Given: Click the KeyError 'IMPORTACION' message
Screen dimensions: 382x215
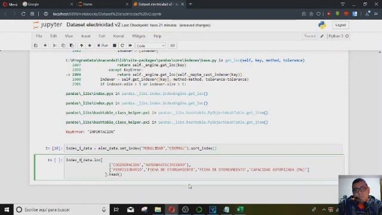Looking at the screenshot, I should (90, 131).
